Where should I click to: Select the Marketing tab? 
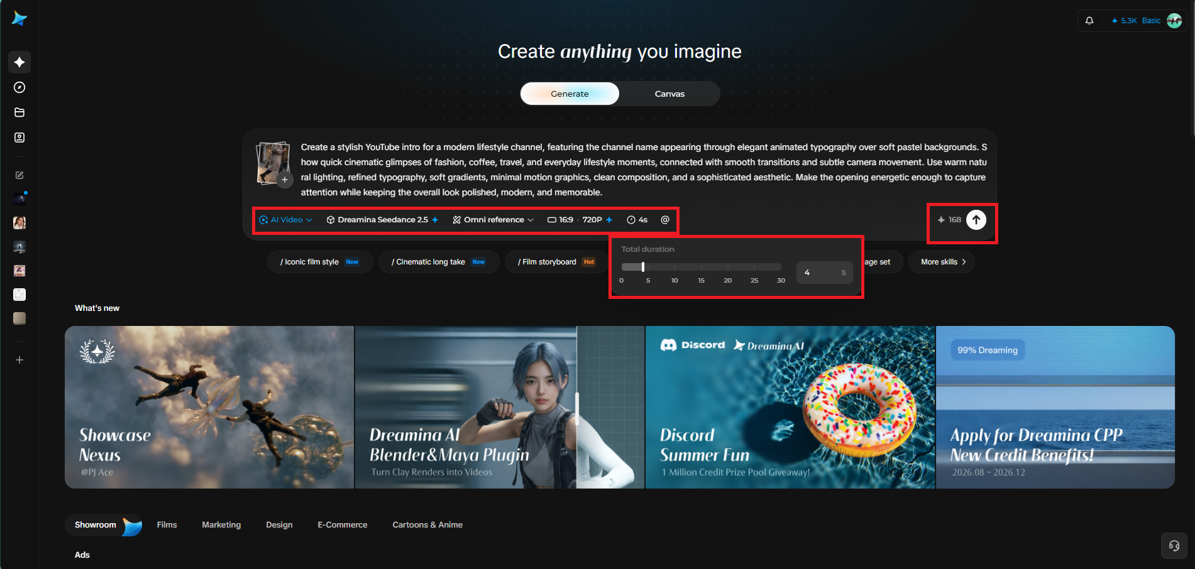221,525
